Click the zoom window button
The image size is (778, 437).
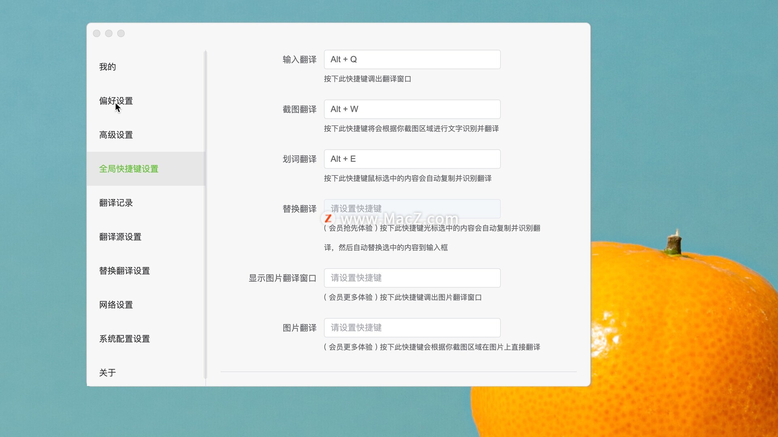[121, 34]
